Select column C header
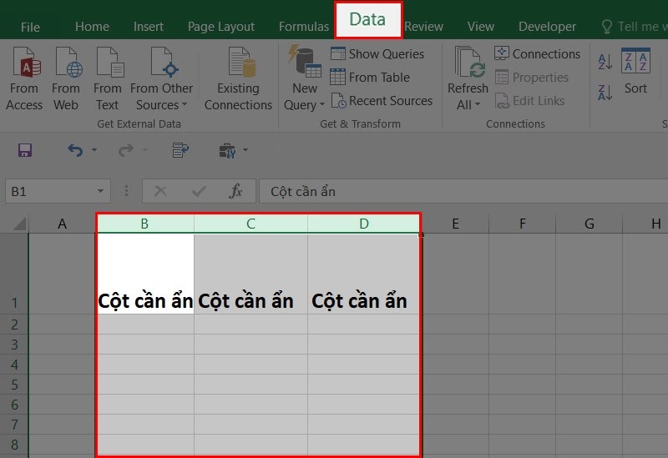This screenshot has height=458, width=668. click(x=251, y=224)
